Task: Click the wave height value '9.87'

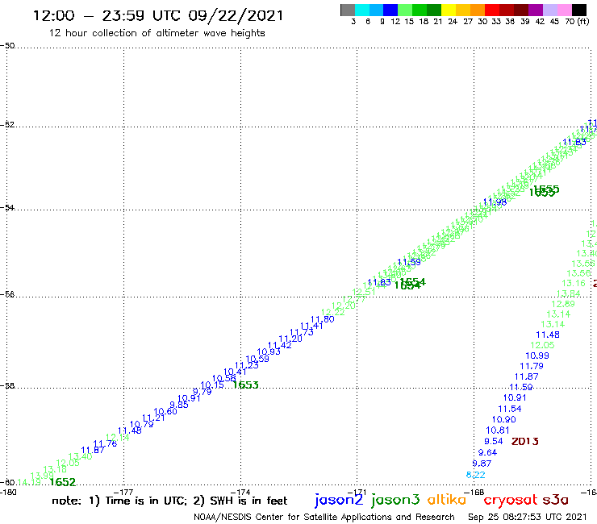Action: tap(482, 464)
